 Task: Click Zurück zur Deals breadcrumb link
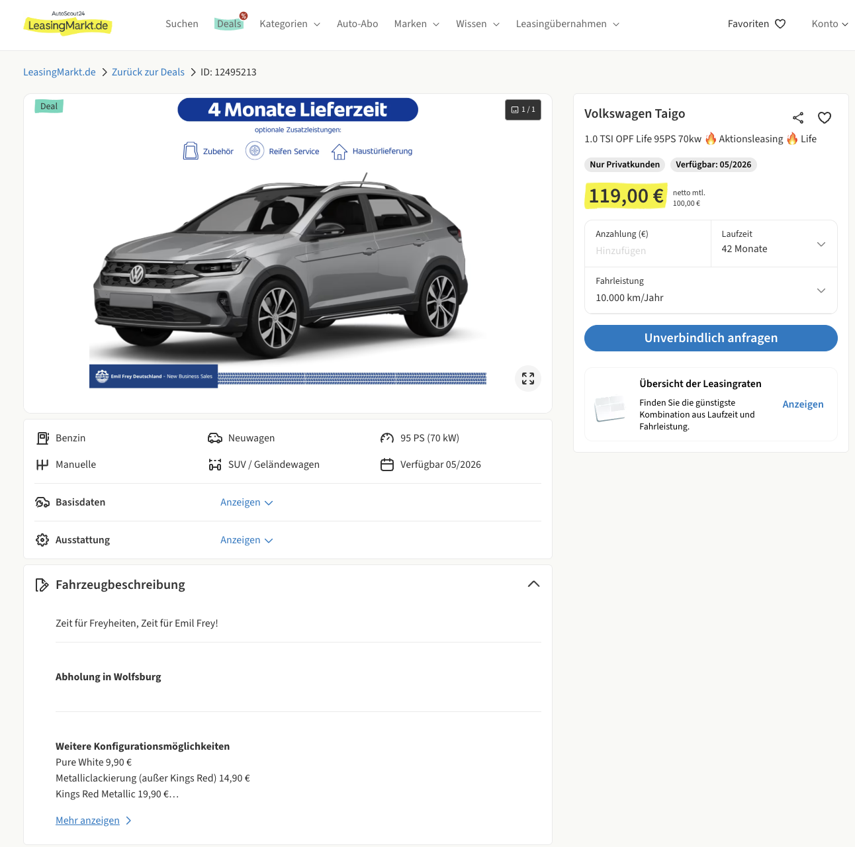tap(148, 72)
